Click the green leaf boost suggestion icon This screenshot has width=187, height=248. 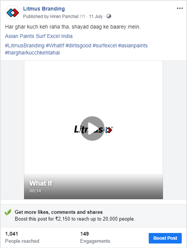tap(8, 212)
